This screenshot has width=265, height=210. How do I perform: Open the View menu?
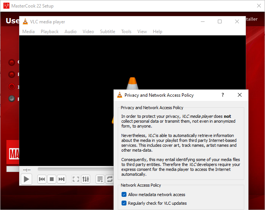(142, 32)
